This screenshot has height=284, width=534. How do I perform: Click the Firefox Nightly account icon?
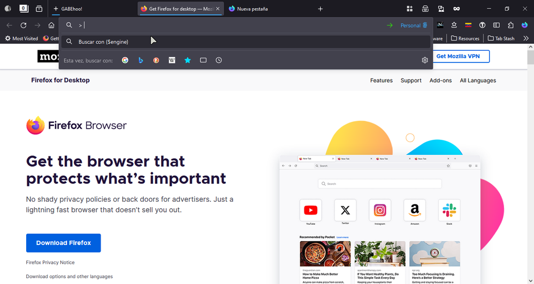click(525, 25)
